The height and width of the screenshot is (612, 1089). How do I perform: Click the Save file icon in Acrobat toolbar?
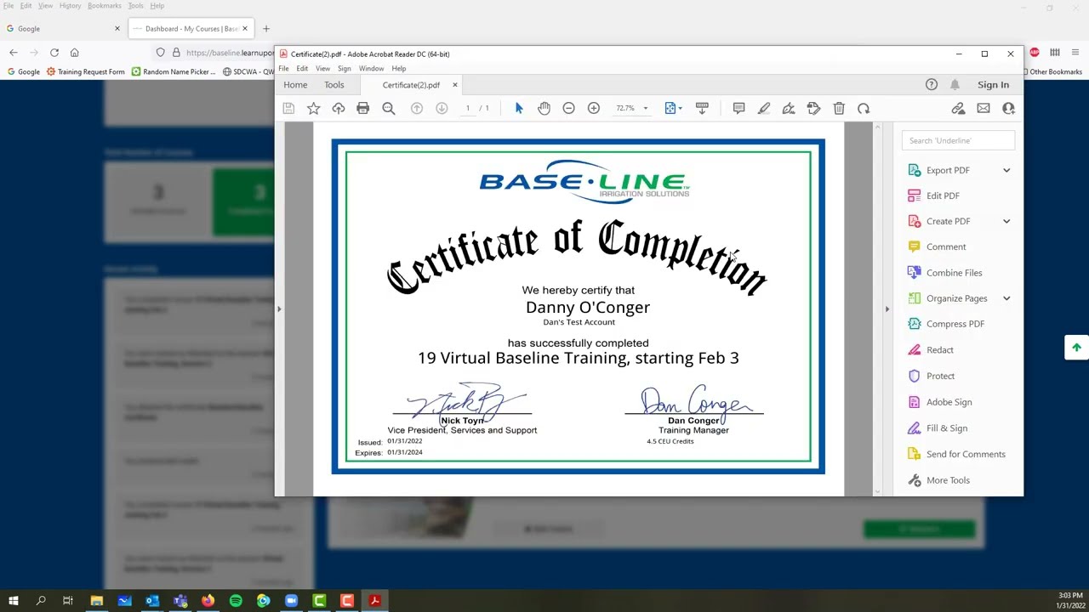(288, 109)
